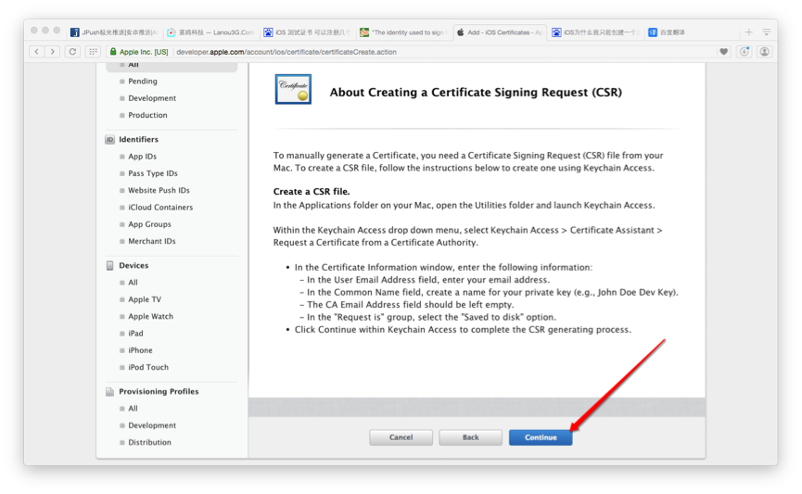
Task: Click the browser forward arrow button
Action: click(52, 52)
